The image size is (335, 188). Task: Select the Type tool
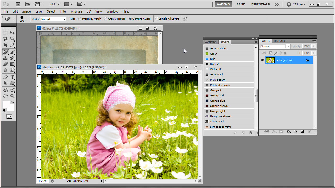[12, 77]
